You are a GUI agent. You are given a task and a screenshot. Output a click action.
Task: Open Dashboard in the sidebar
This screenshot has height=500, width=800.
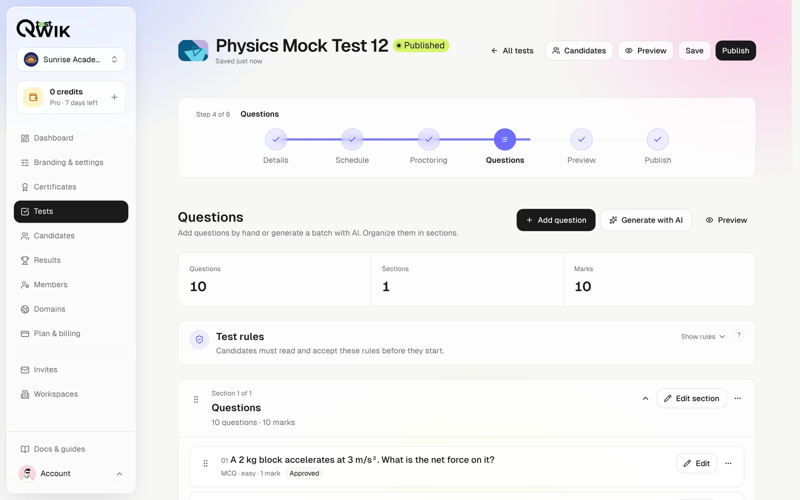pos(71,138)
